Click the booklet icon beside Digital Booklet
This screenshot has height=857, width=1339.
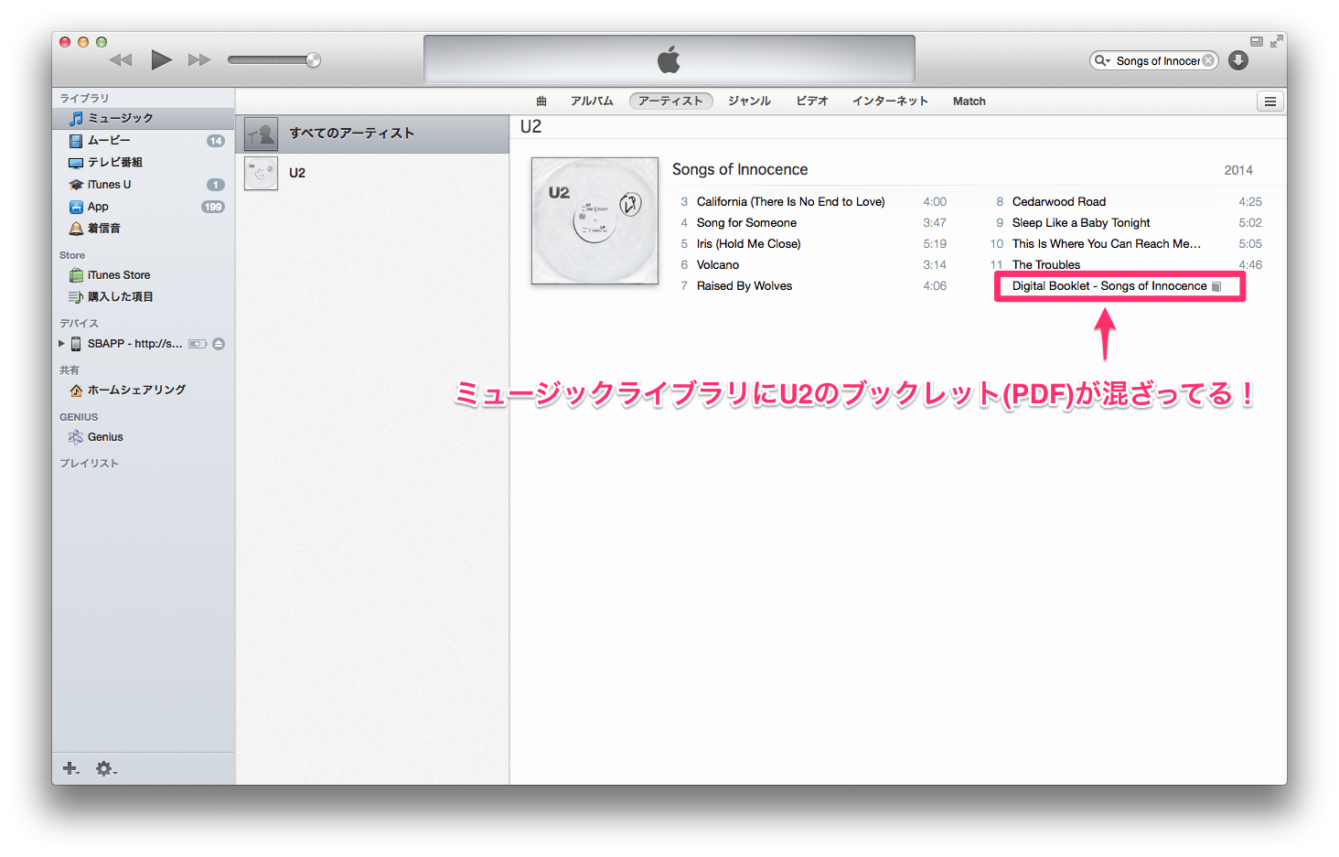(x=1216, y=286)
